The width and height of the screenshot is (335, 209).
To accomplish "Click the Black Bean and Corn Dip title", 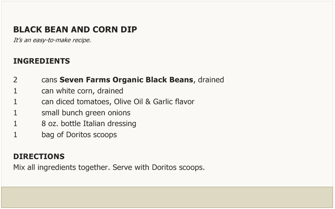I will click(x=75, y=29).
